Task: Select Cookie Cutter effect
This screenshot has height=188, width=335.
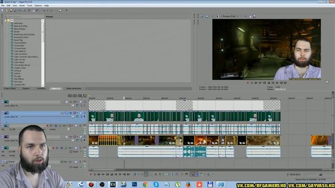Action: pyautogui.click(x=20, y=68)
